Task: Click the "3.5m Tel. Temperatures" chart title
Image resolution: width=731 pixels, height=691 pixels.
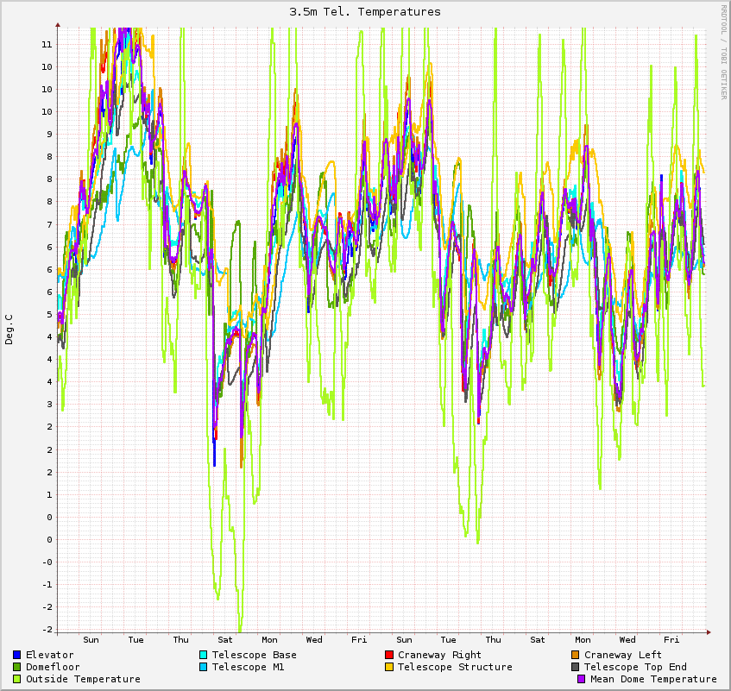Action: (x=365, y=11)
